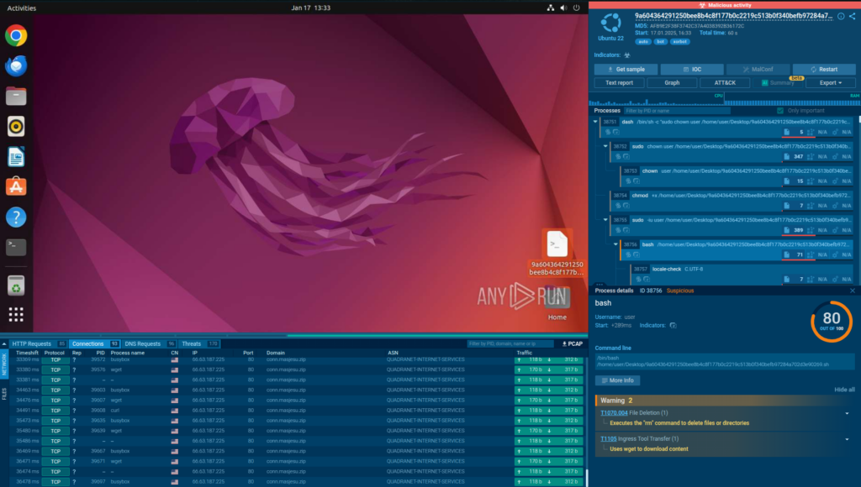This screenshot has height=487, width=861.
Task: Open the Export dropdown menu
Action: 830,83
